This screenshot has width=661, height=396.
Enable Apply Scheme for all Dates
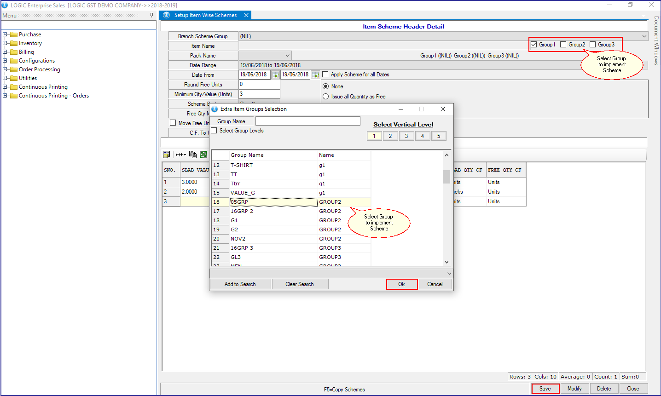click(325, 75)
